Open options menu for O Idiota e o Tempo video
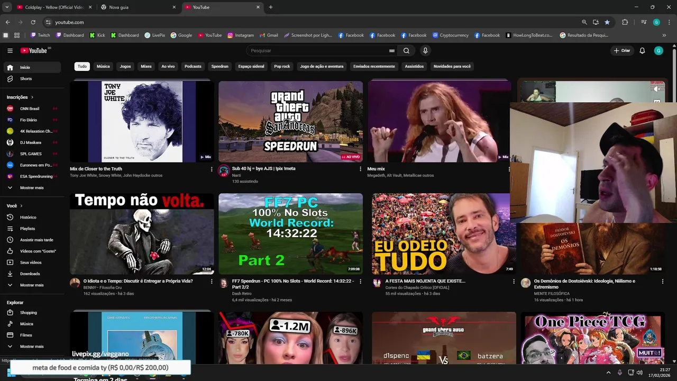The width and height of the screenshot is (677, 381). [x=212, y=282]
